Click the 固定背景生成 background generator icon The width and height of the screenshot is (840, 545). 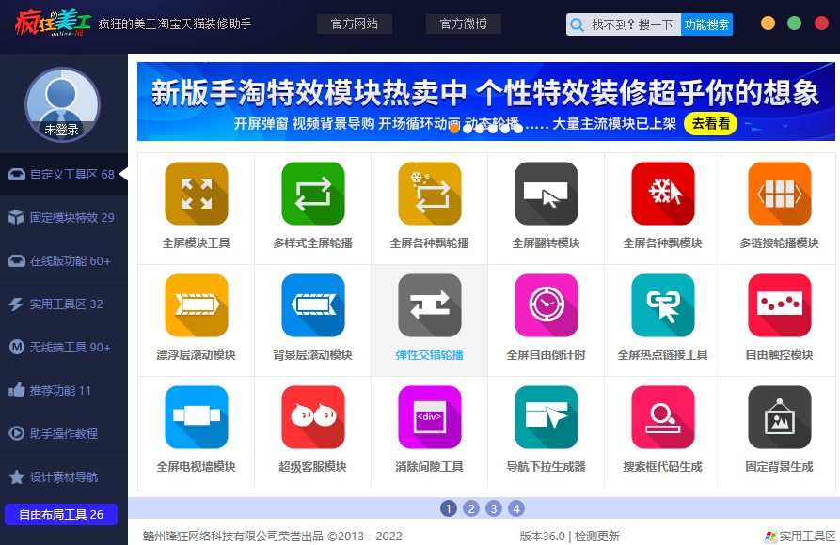pyautogui.click(x=778, y=416)
